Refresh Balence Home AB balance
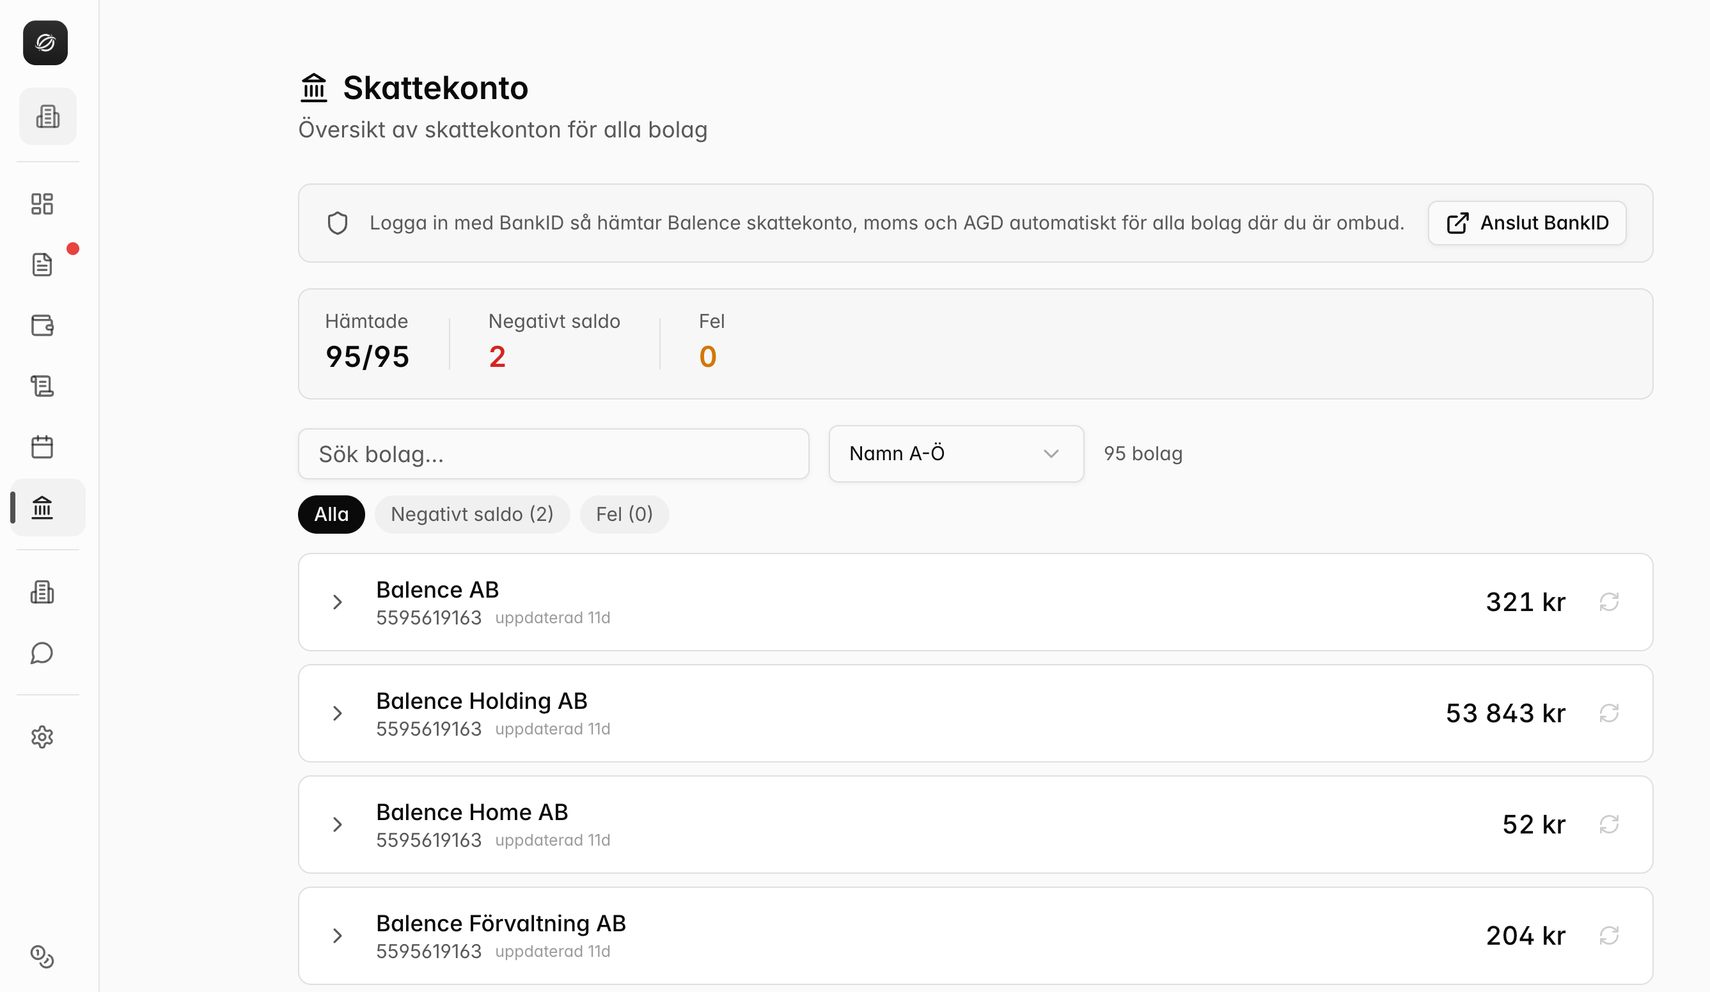1710x992 pixels. click(x=1609, y=824)
